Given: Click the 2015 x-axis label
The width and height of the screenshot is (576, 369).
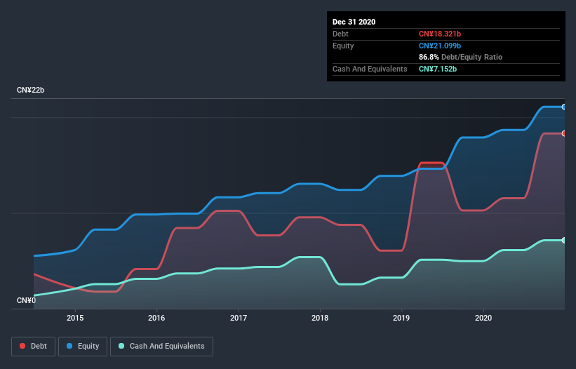Looking at the screenshot, I should [x=75, y=318].
